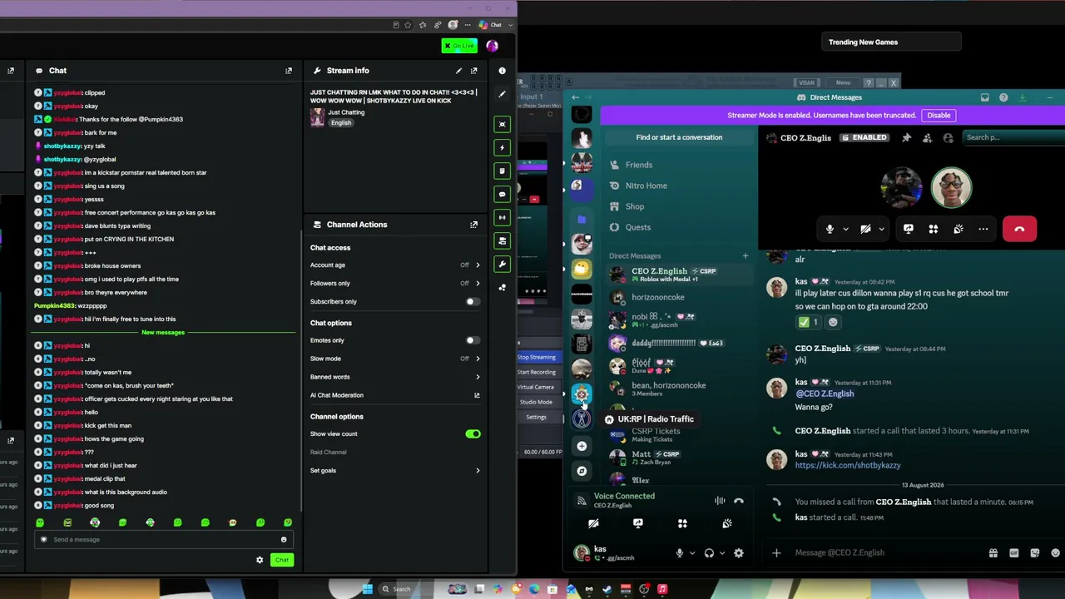The height and width of the screenshot is (599, 1065).
Task: Open Quests in Discord sidebar
Action: [x=679, y=227]
